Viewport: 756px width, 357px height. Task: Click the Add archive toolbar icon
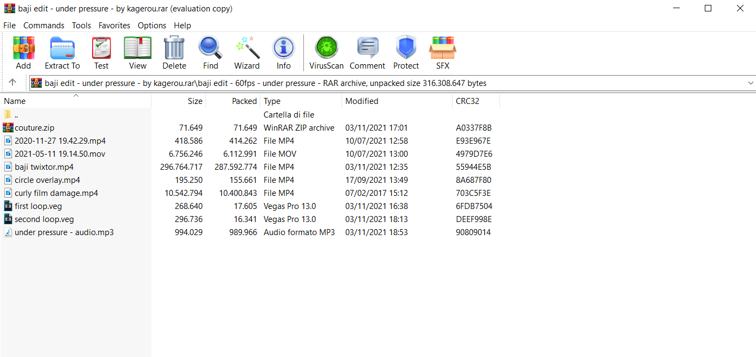(23, 48)
